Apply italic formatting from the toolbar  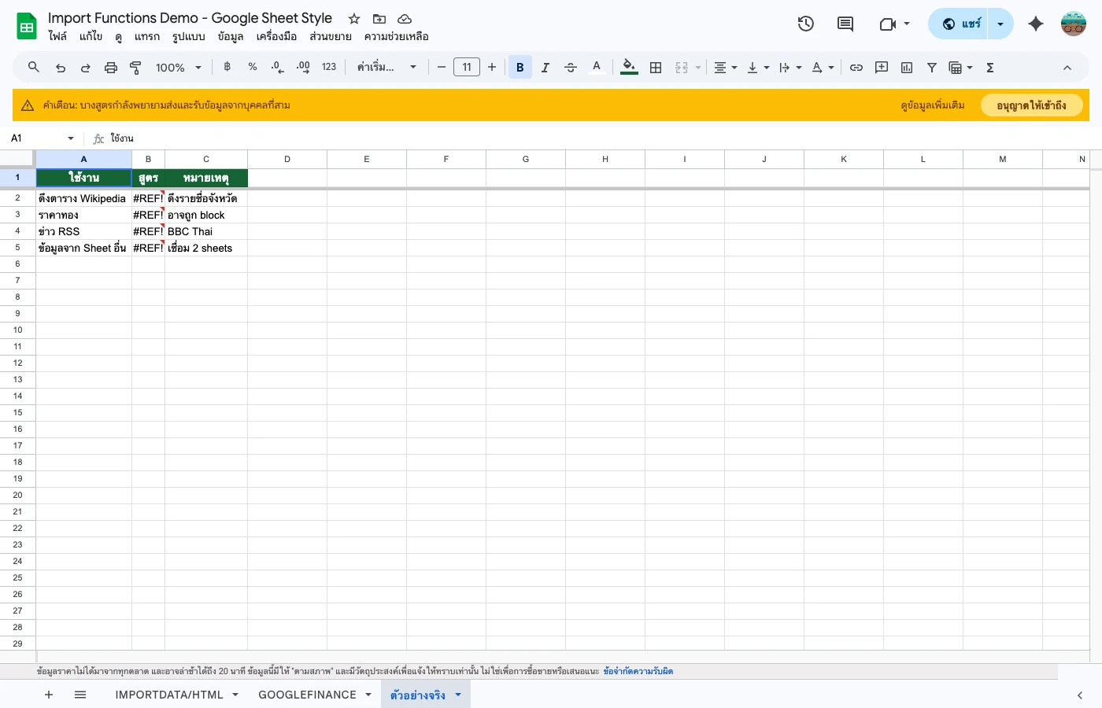tap(545, 67)
